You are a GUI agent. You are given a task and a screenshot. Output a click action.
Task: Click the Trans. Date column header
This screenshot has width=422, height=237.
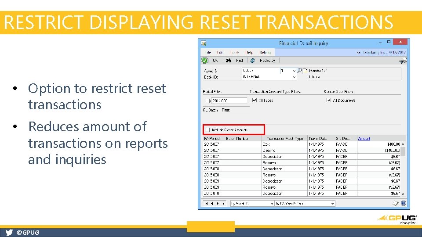317,139
